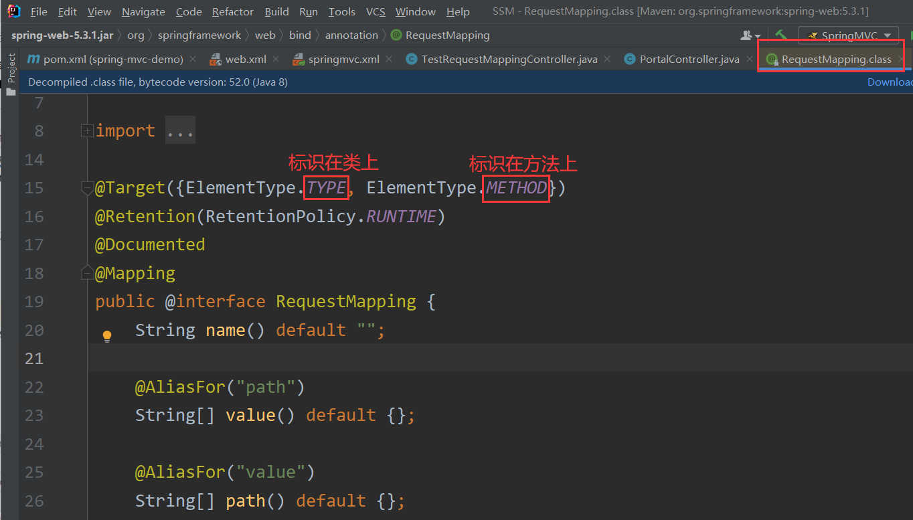Open the View menu
Image resolution: width=913 pixels, height=520 pixels.
[99, 12]
